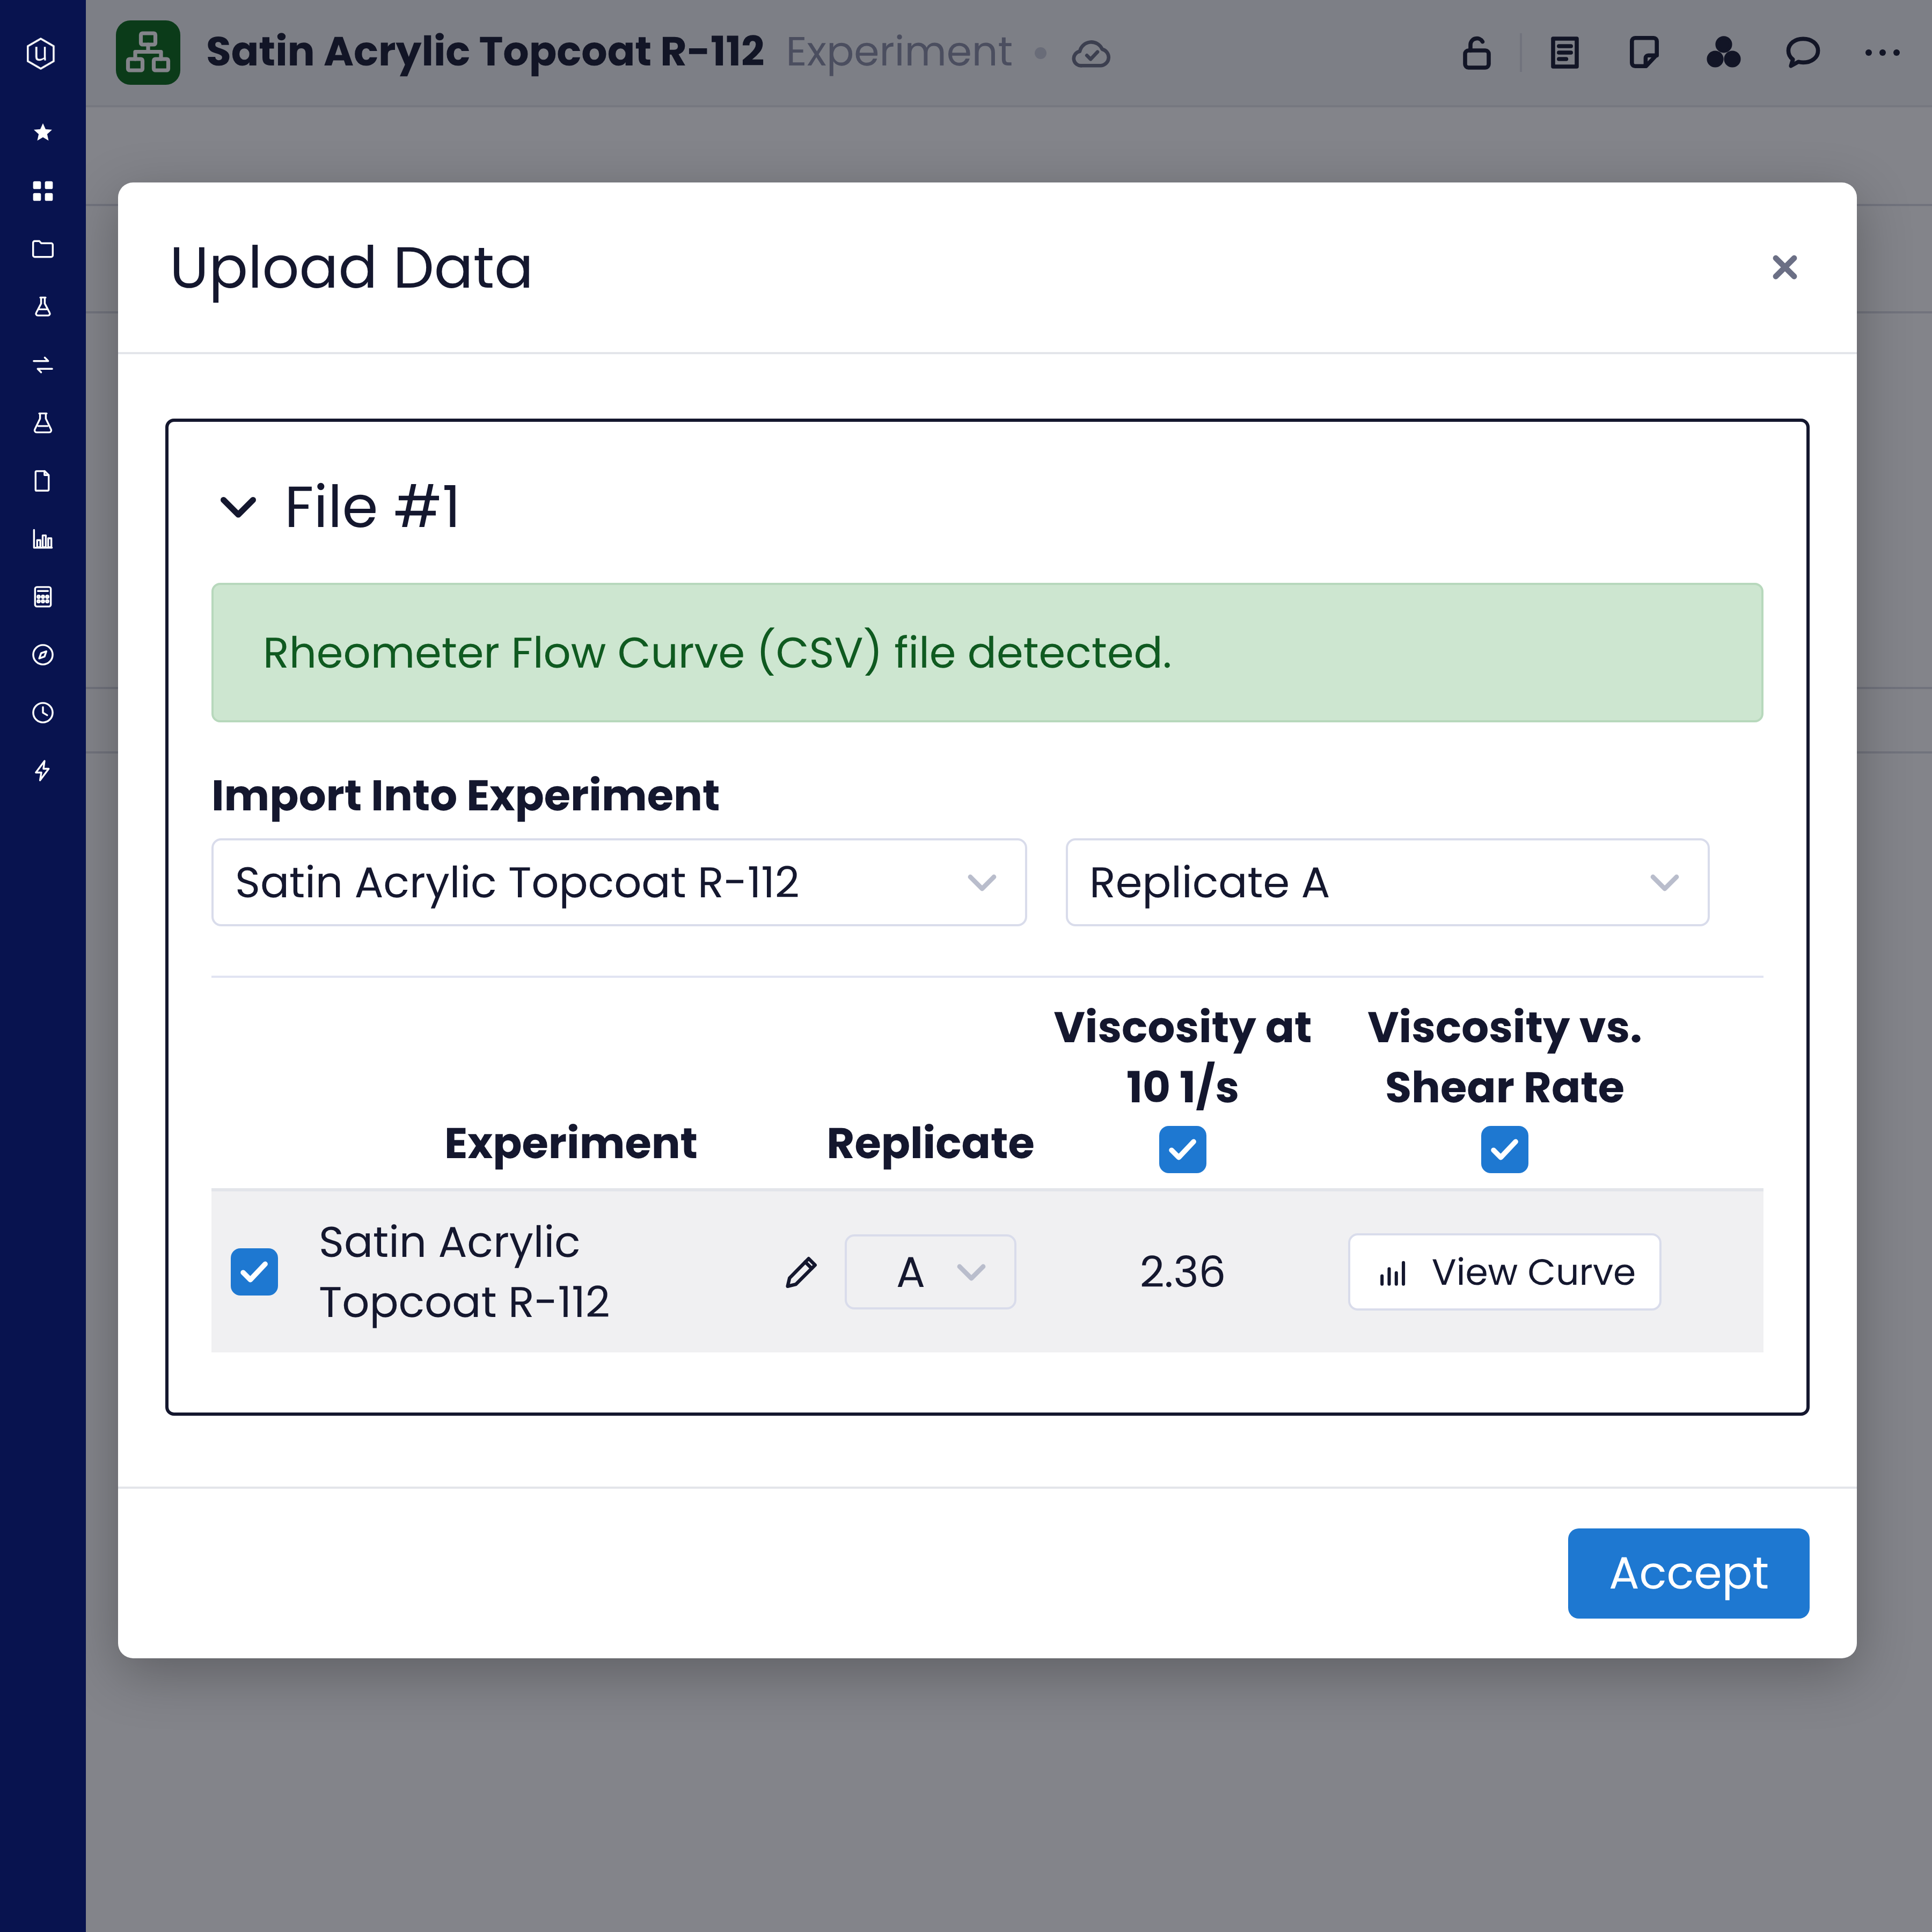Open the bar chart icon in sidebar
The image size is (1932, 1932).
(42, 538)
